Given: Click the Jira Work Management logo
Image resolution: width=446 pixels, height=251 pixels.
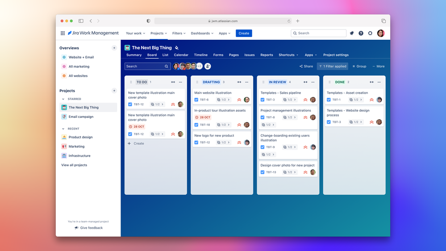Looking at the screenshot, I should (93, 33).
